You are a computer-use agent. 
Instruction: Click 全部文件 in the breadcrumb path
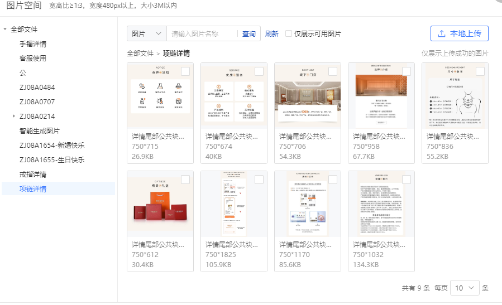click(140, 54)
